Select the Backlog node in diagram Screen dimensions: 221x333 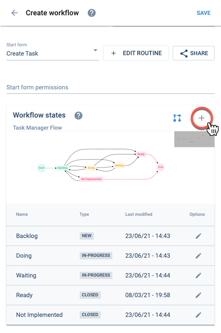(62, 168)
